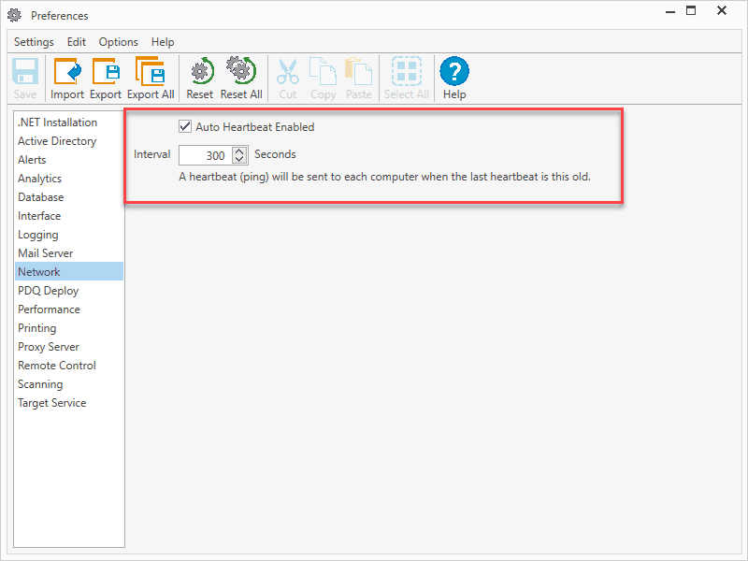The width and height of the screenshot is (748, 561).
Task: Open Remote Control preferences page
Action: tap(69, 366)
